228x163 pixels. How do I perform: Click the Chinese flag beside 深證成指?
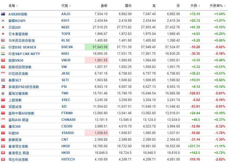click(x=3, y=106)
